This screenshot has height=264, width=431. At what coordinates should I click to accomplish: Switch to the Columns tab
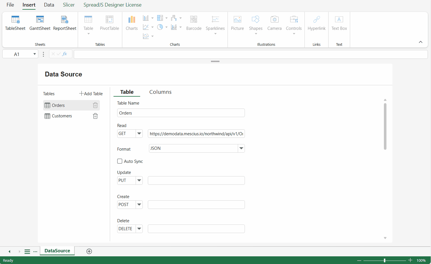[160, 92]
